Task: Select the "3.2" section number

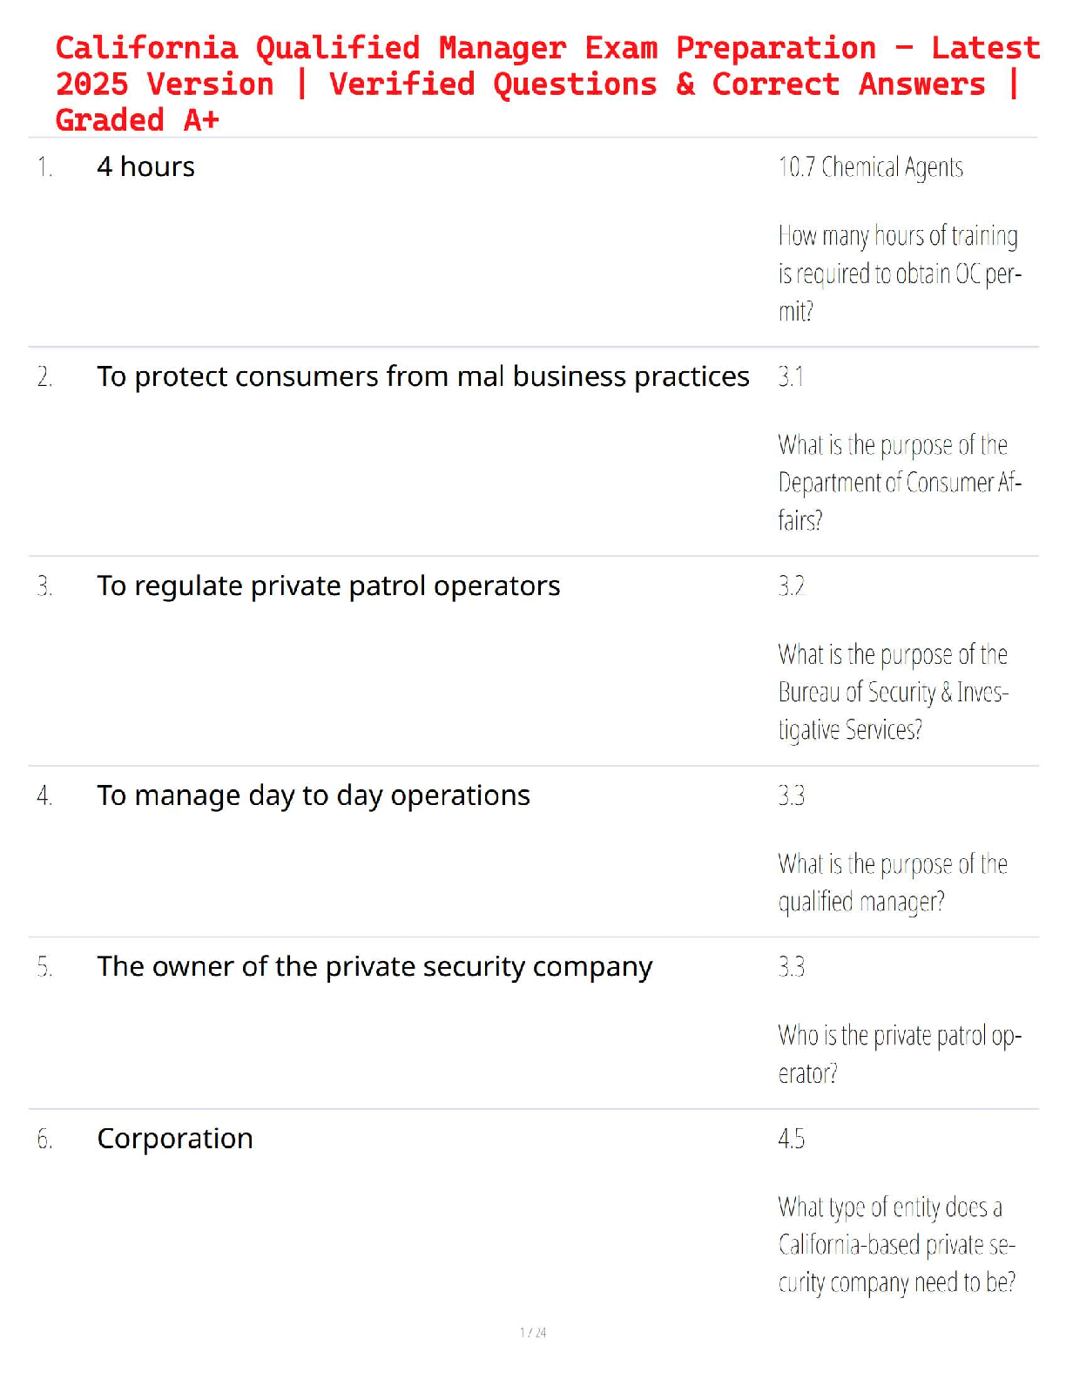Action: pyautogui.click(x=791, y=585)
